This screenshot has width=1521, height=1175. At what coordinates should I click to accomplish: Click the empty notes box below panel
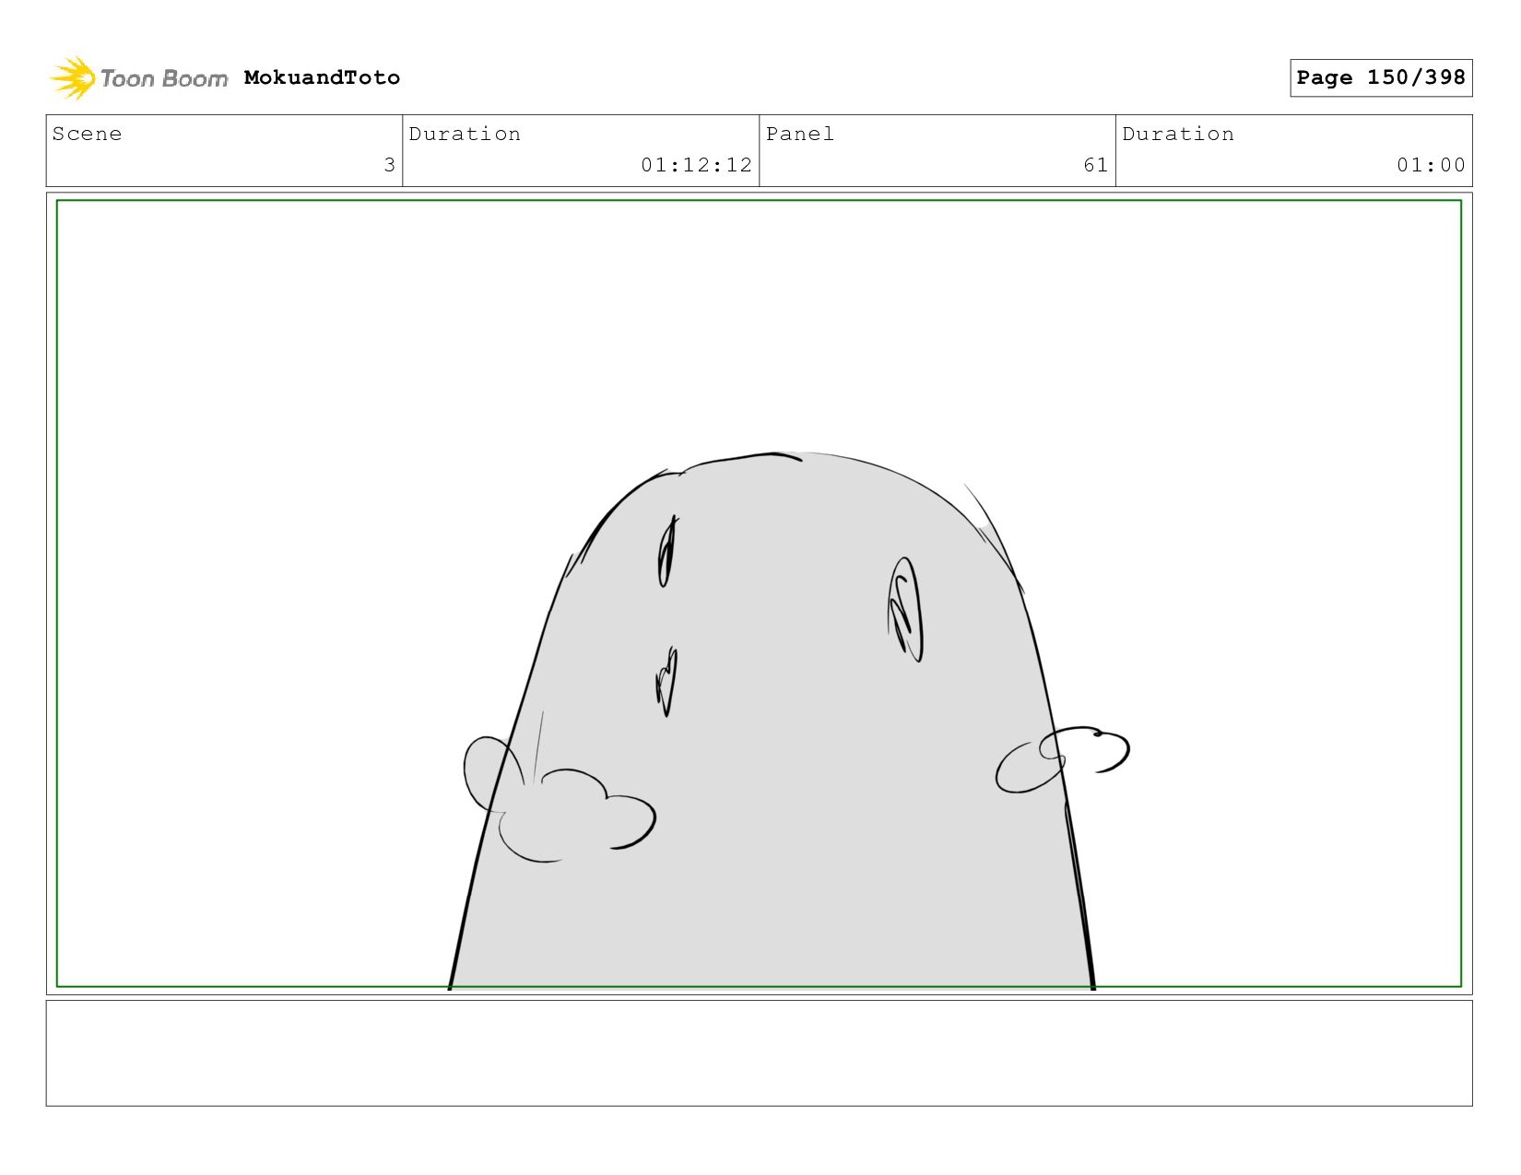[759, 1052]
